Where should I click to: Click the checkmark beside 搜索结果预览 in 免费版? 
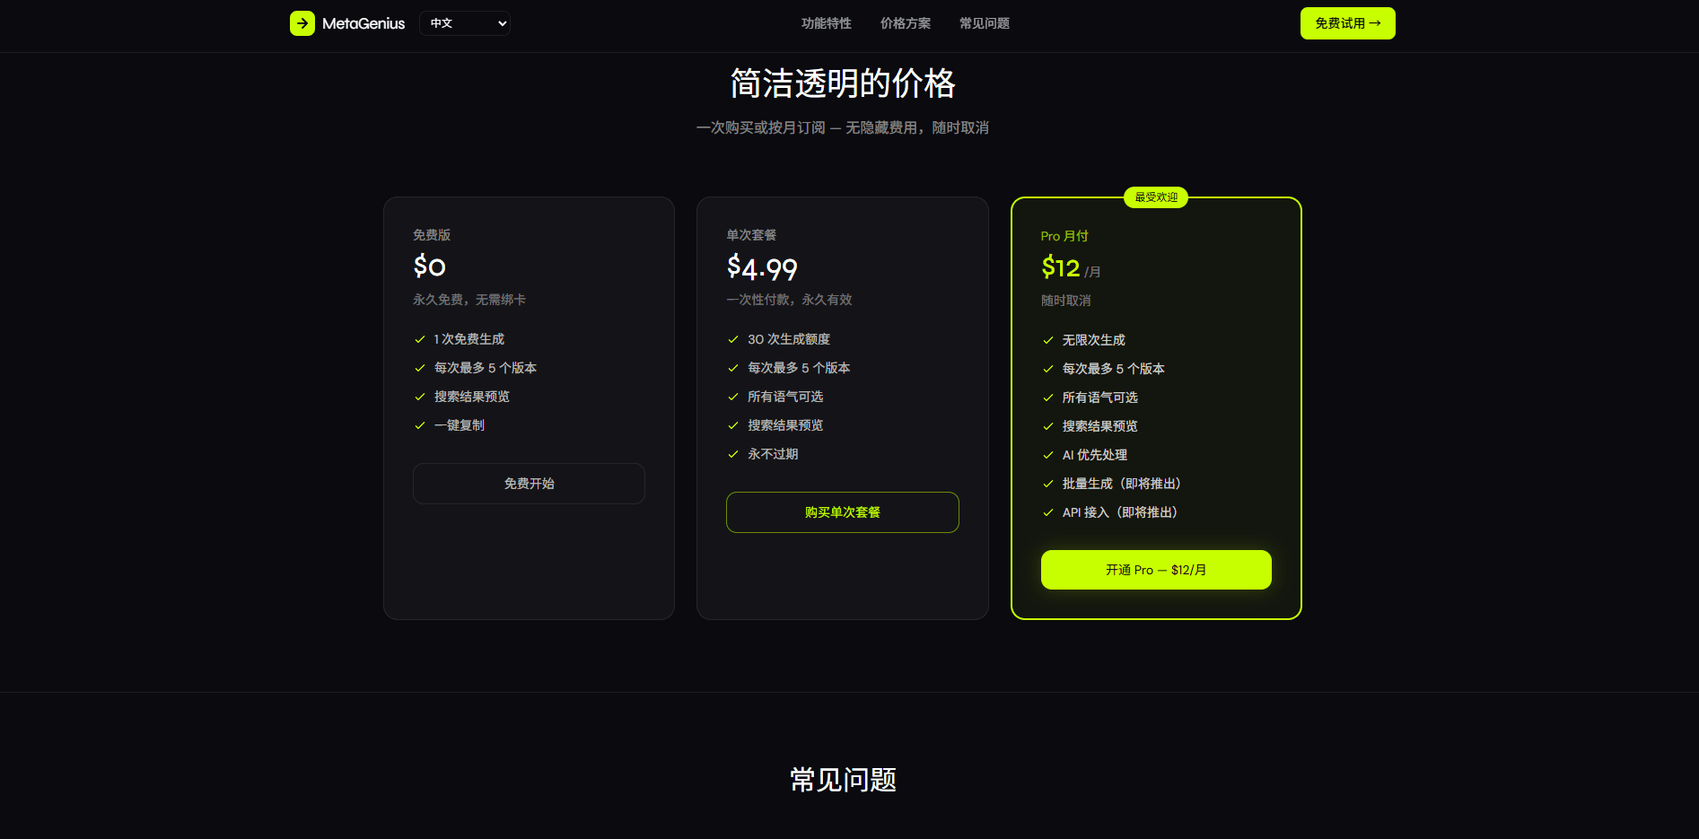(x=419, y=396)
